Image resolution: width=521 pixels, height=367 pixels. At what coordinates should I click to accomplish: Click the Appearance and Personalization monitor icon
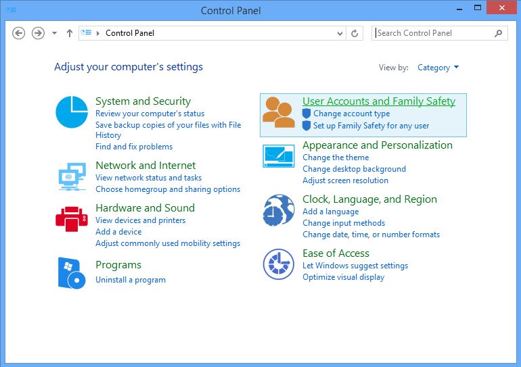click(x=279, y=156)
